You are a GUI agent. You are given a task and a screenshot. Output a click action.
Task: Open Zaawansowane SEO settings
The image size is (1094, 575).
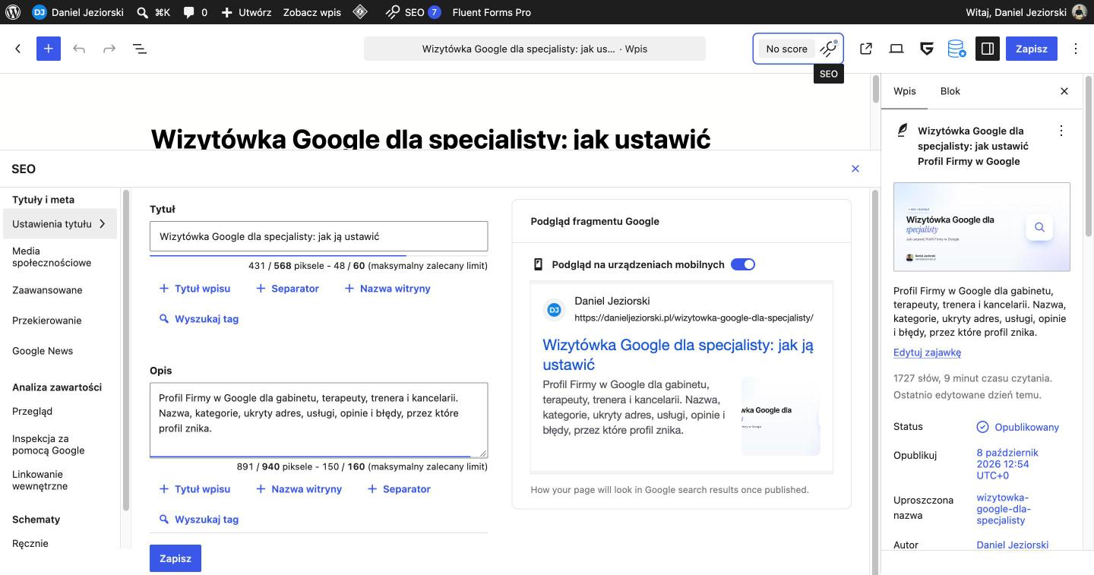pyautogui.click(x=47, y=290)
